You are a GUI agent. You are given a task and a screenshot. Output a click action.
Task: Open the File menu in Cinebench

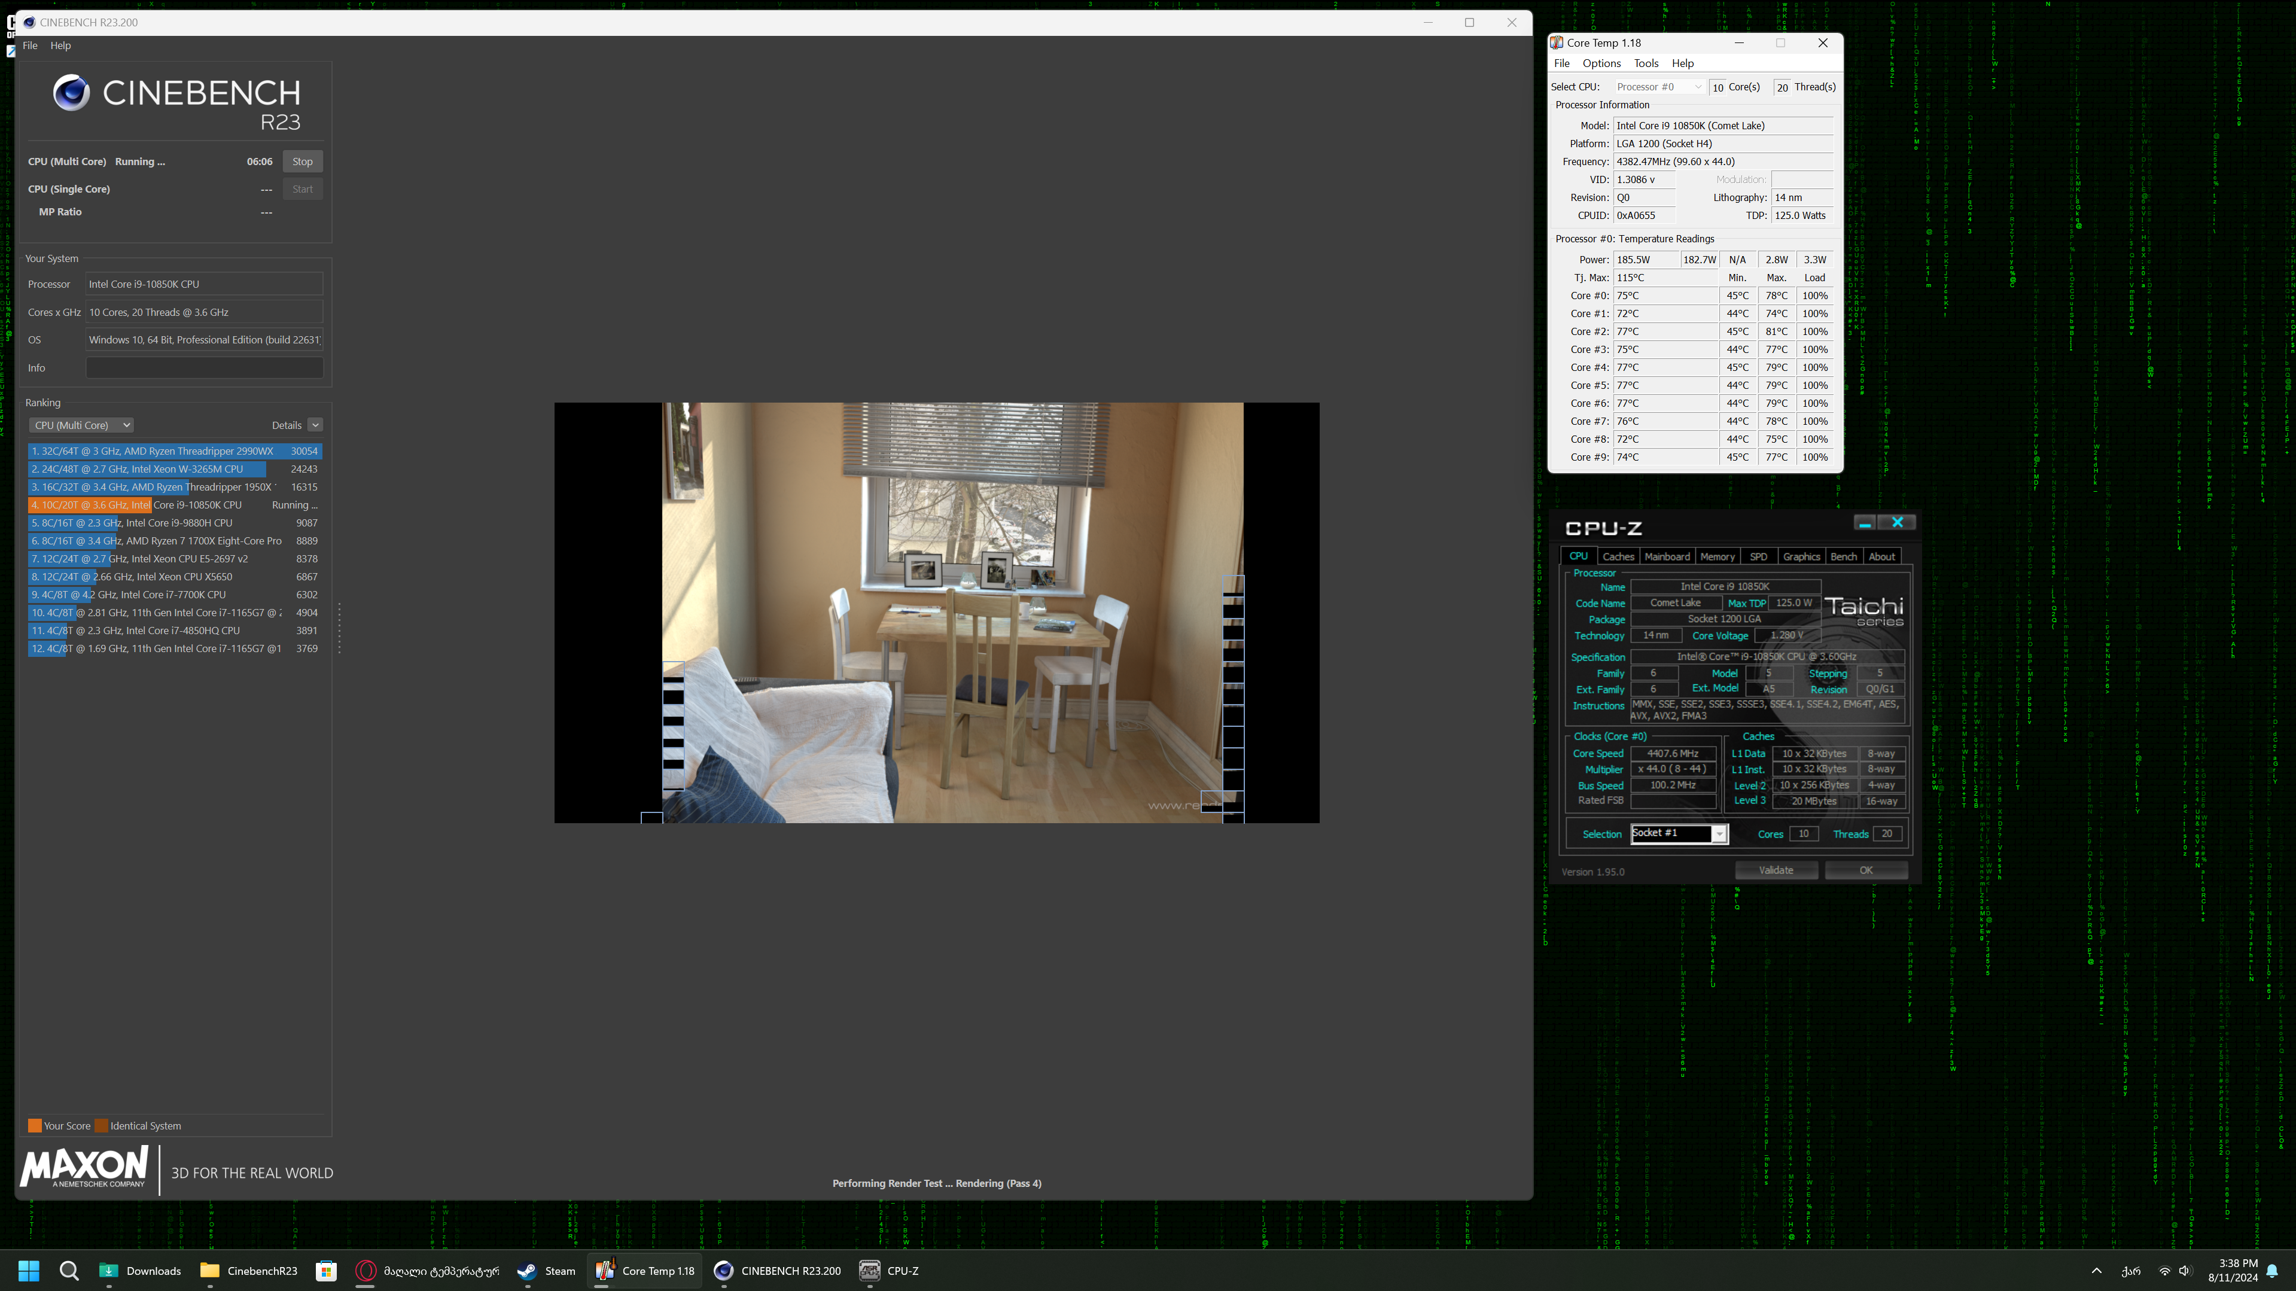pyautogui.click(x=29, y=45)
